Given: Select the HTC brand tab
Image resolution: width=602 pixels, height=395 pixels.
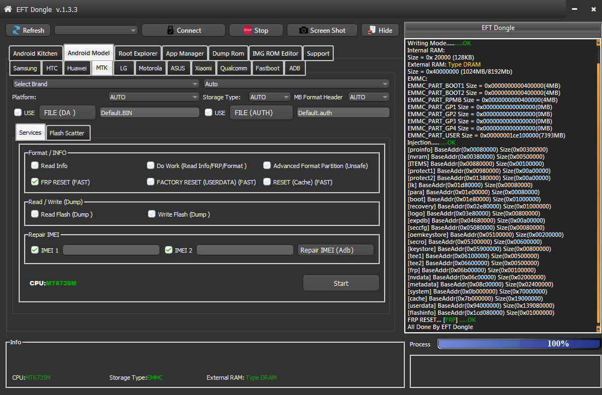Looking at the screenshot, I should [x=52, y=68].
